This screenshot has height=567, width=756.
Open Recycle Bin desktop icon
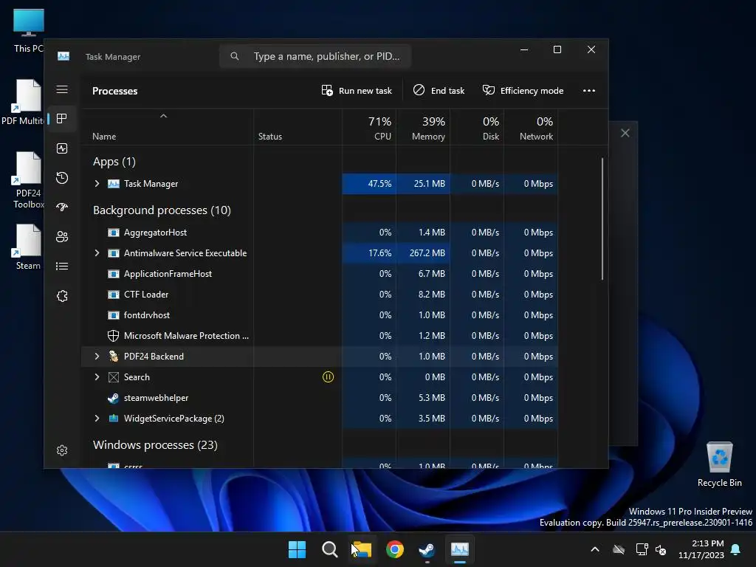(x=719, y=464)
